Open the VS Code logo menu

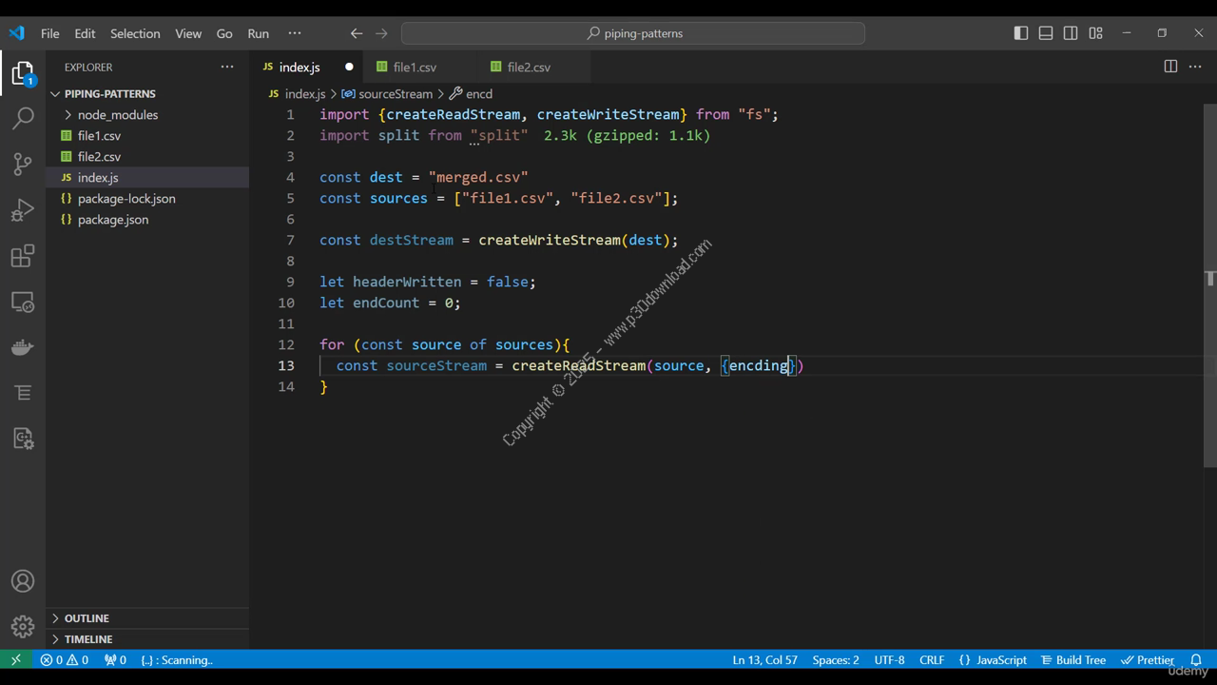[16, 33]
